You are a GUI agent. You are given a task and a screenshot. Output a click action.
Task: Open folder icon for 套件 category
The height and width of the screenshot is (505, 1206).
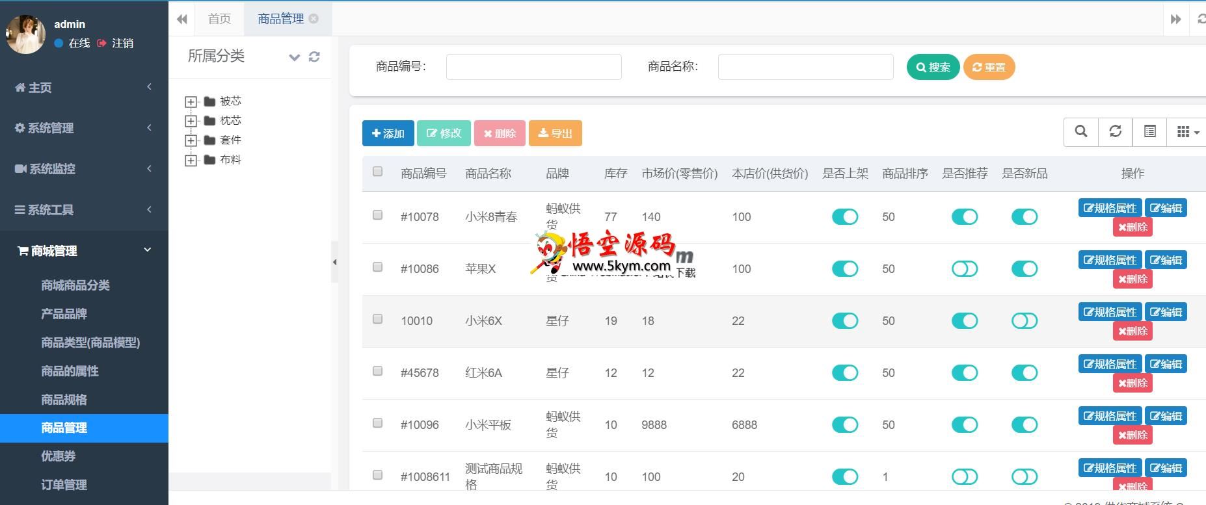coord(209,140)
